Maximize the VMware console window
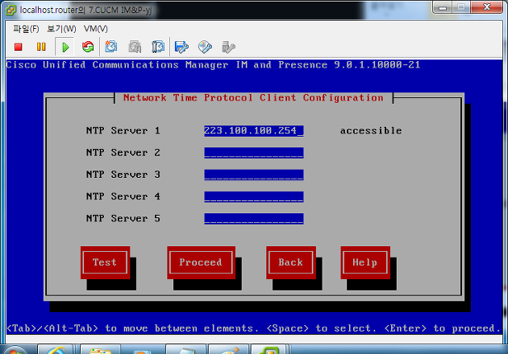 [x=461, y=8]
